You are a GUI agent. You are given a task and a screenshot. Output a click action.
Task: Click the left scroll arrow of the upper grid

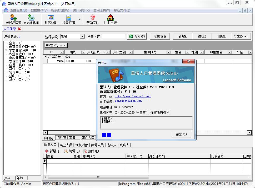click(x=45, y=133)
